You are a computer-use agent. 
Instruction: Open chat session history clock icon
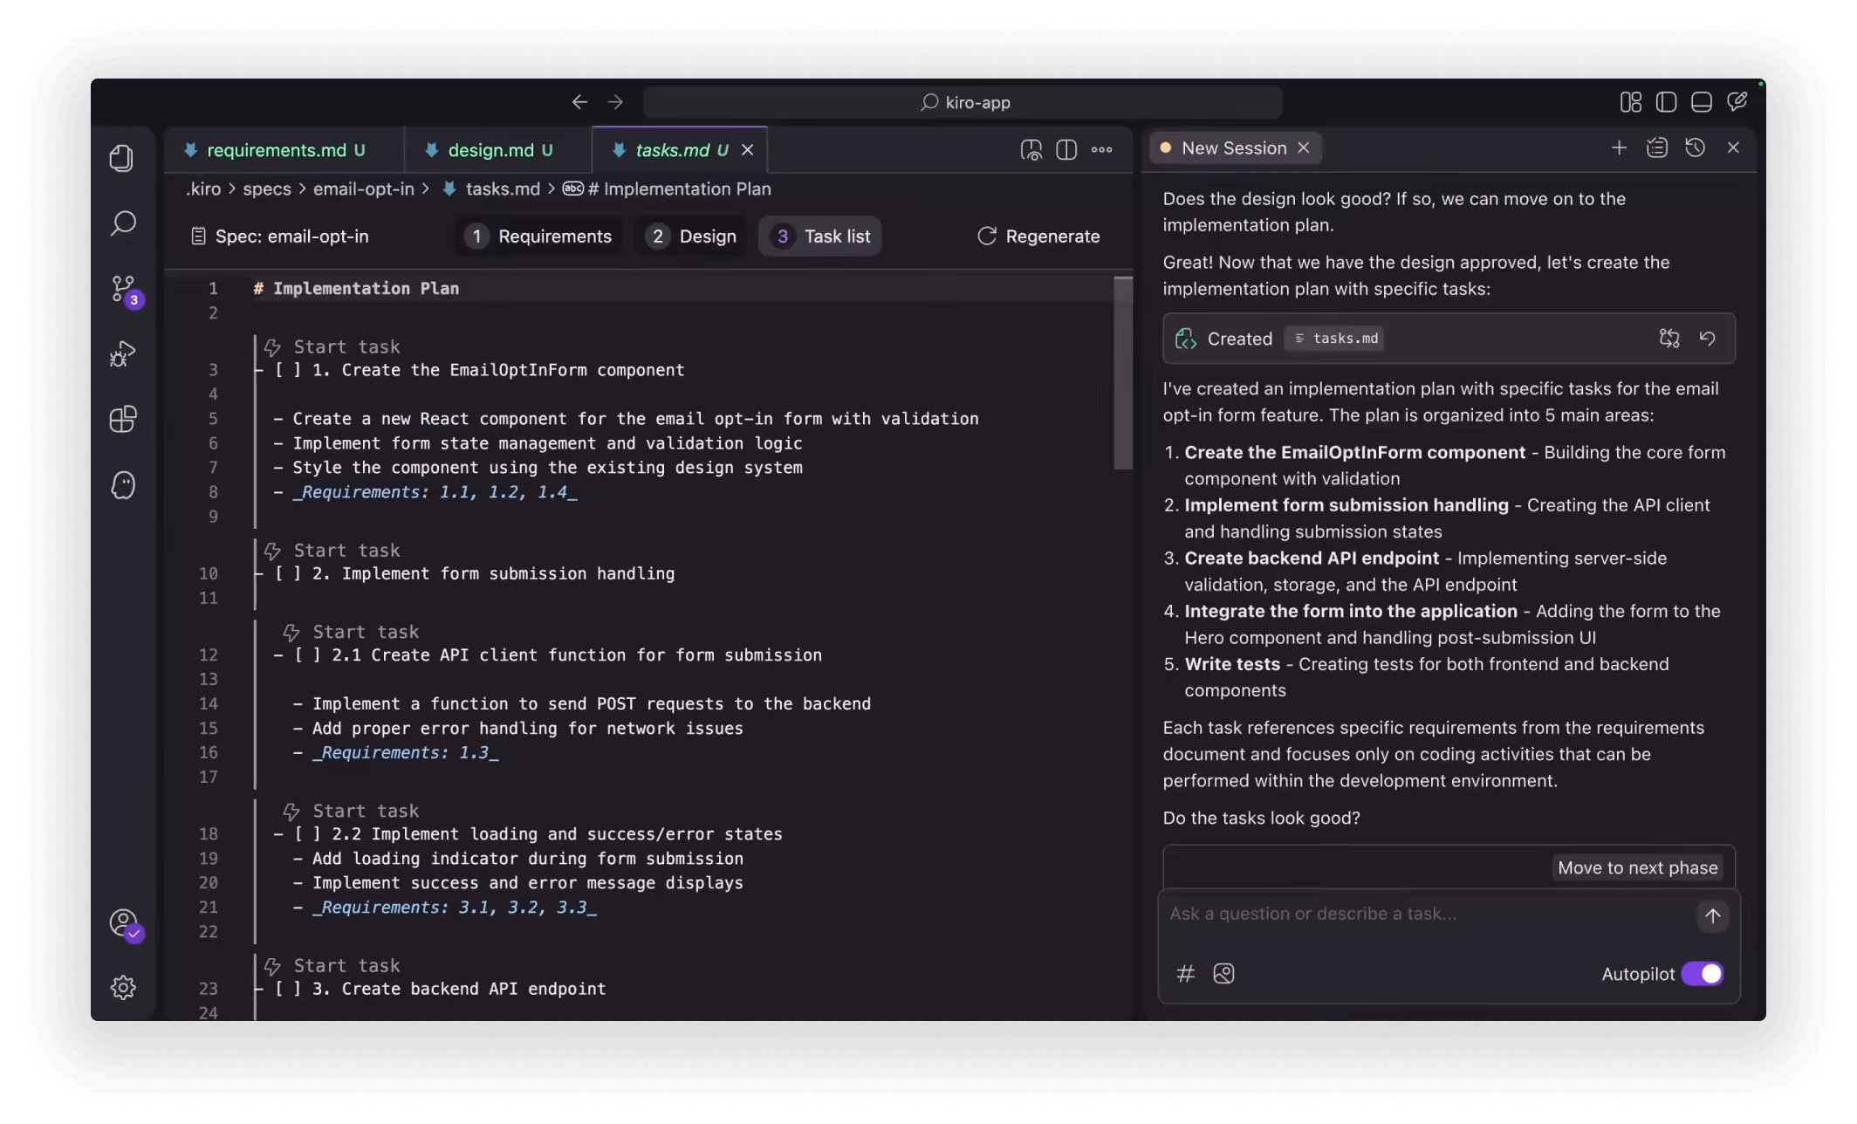[1695, 148]
